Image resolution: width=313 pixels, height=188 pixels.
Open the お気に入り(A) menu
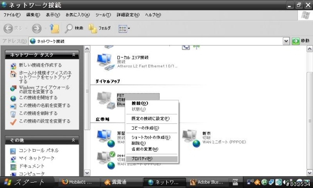[78, 15]
